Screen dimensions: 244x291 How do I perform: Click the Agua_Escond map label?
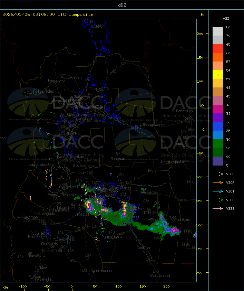(x=102, y=271)
